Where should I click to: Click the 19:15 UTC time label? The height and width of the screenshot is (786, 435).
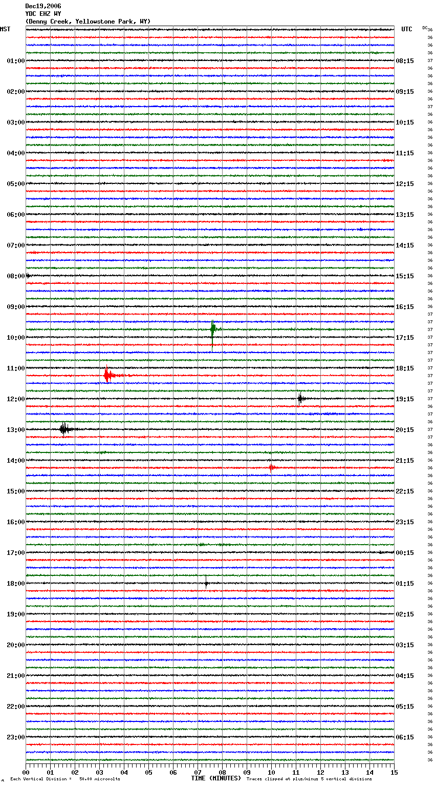click(405, 399)
